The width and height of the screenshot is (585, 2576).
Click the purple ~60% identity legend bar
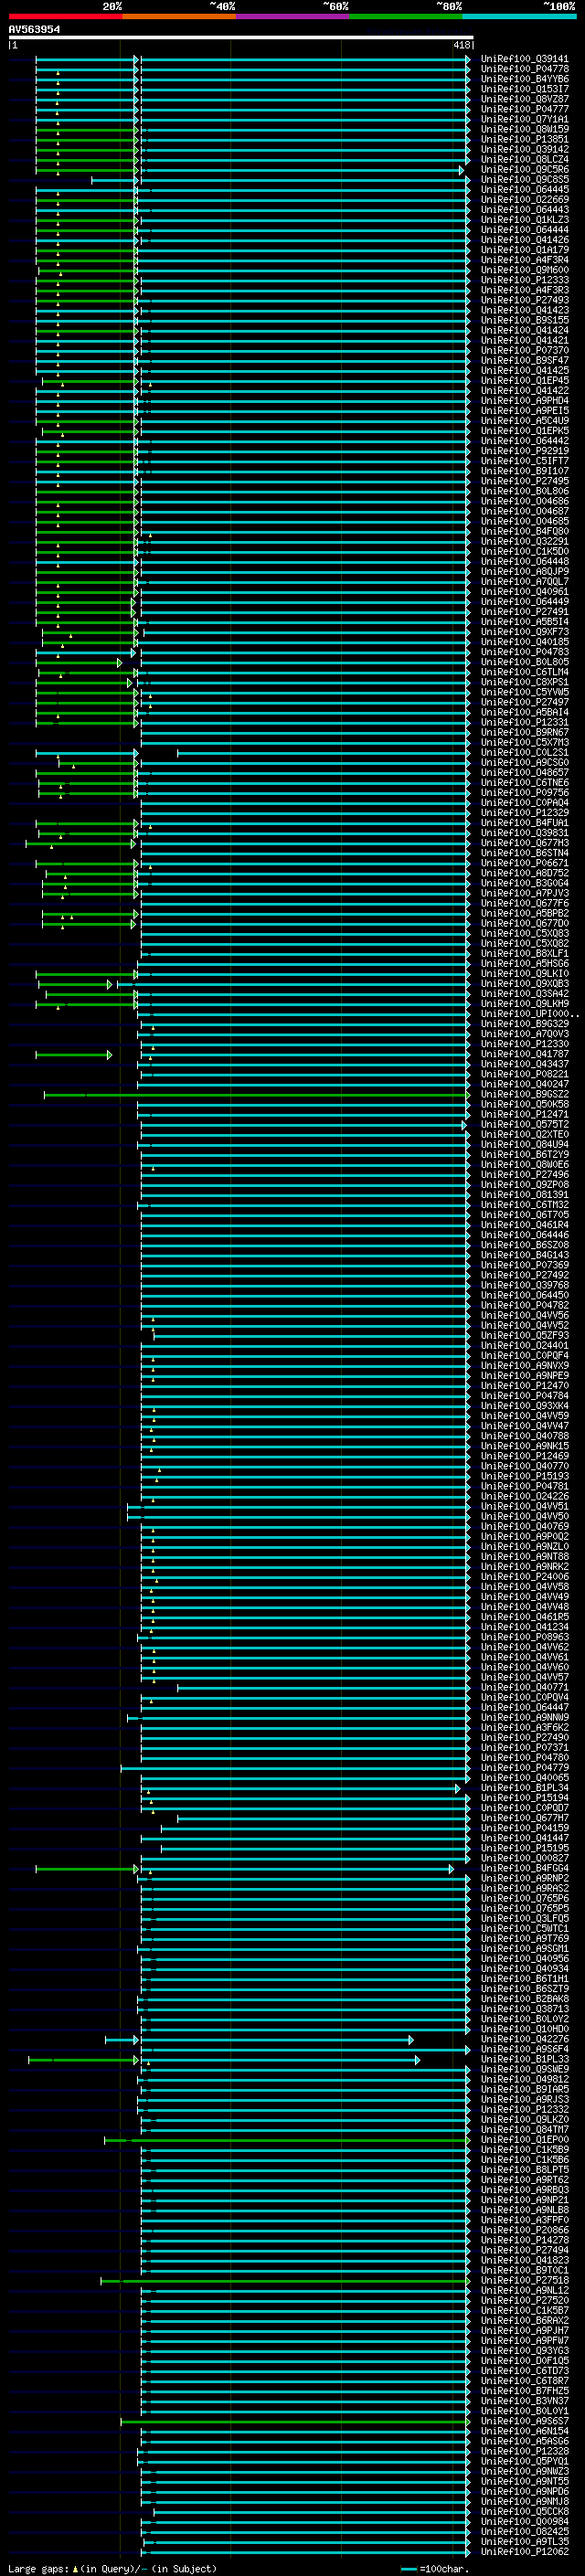[293, 16]
